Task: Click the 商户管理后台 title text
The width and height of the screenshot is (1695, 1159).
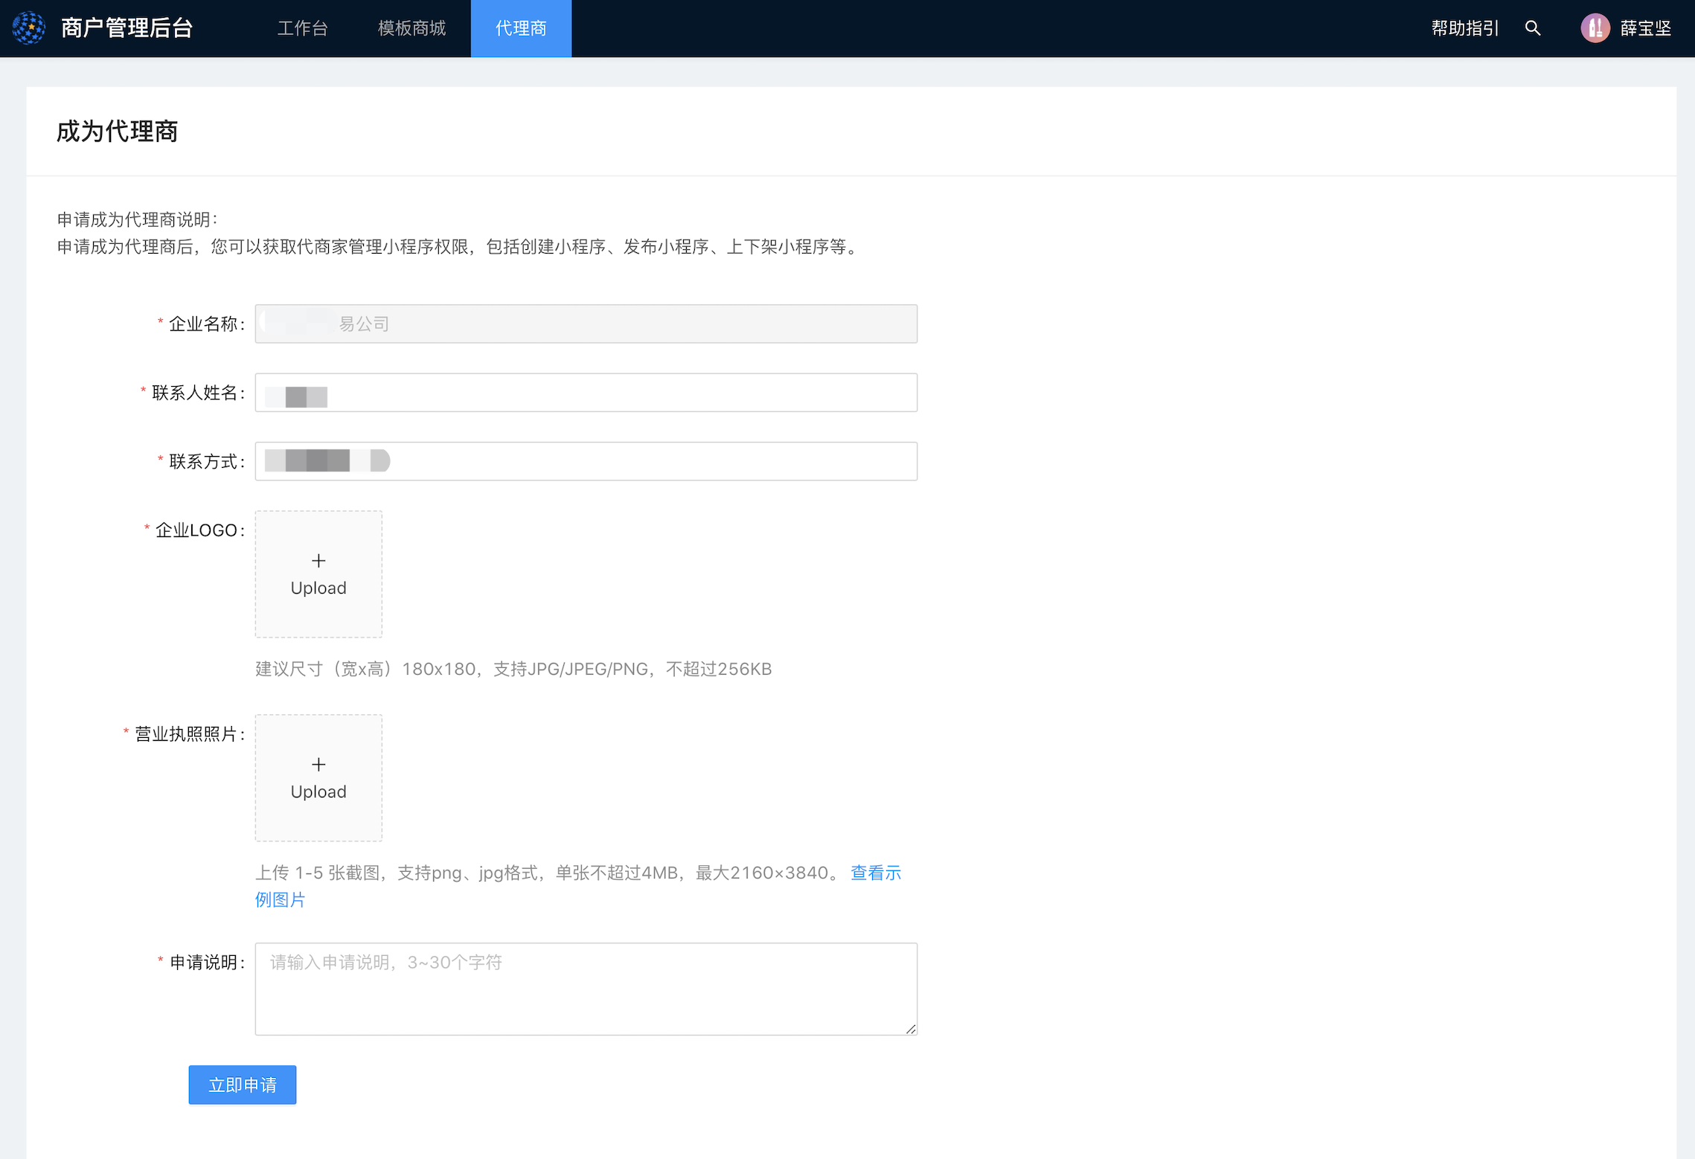Action: 126,28
